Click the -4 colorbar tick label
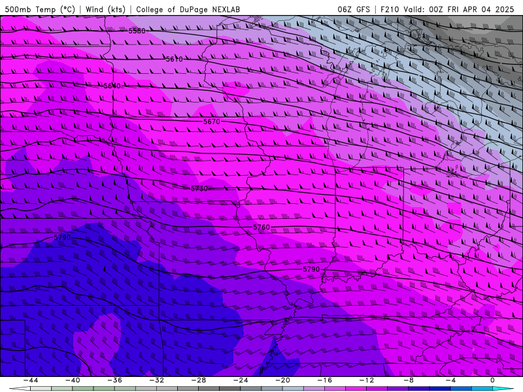The image size is (523, 392). [x=451, y=380]
